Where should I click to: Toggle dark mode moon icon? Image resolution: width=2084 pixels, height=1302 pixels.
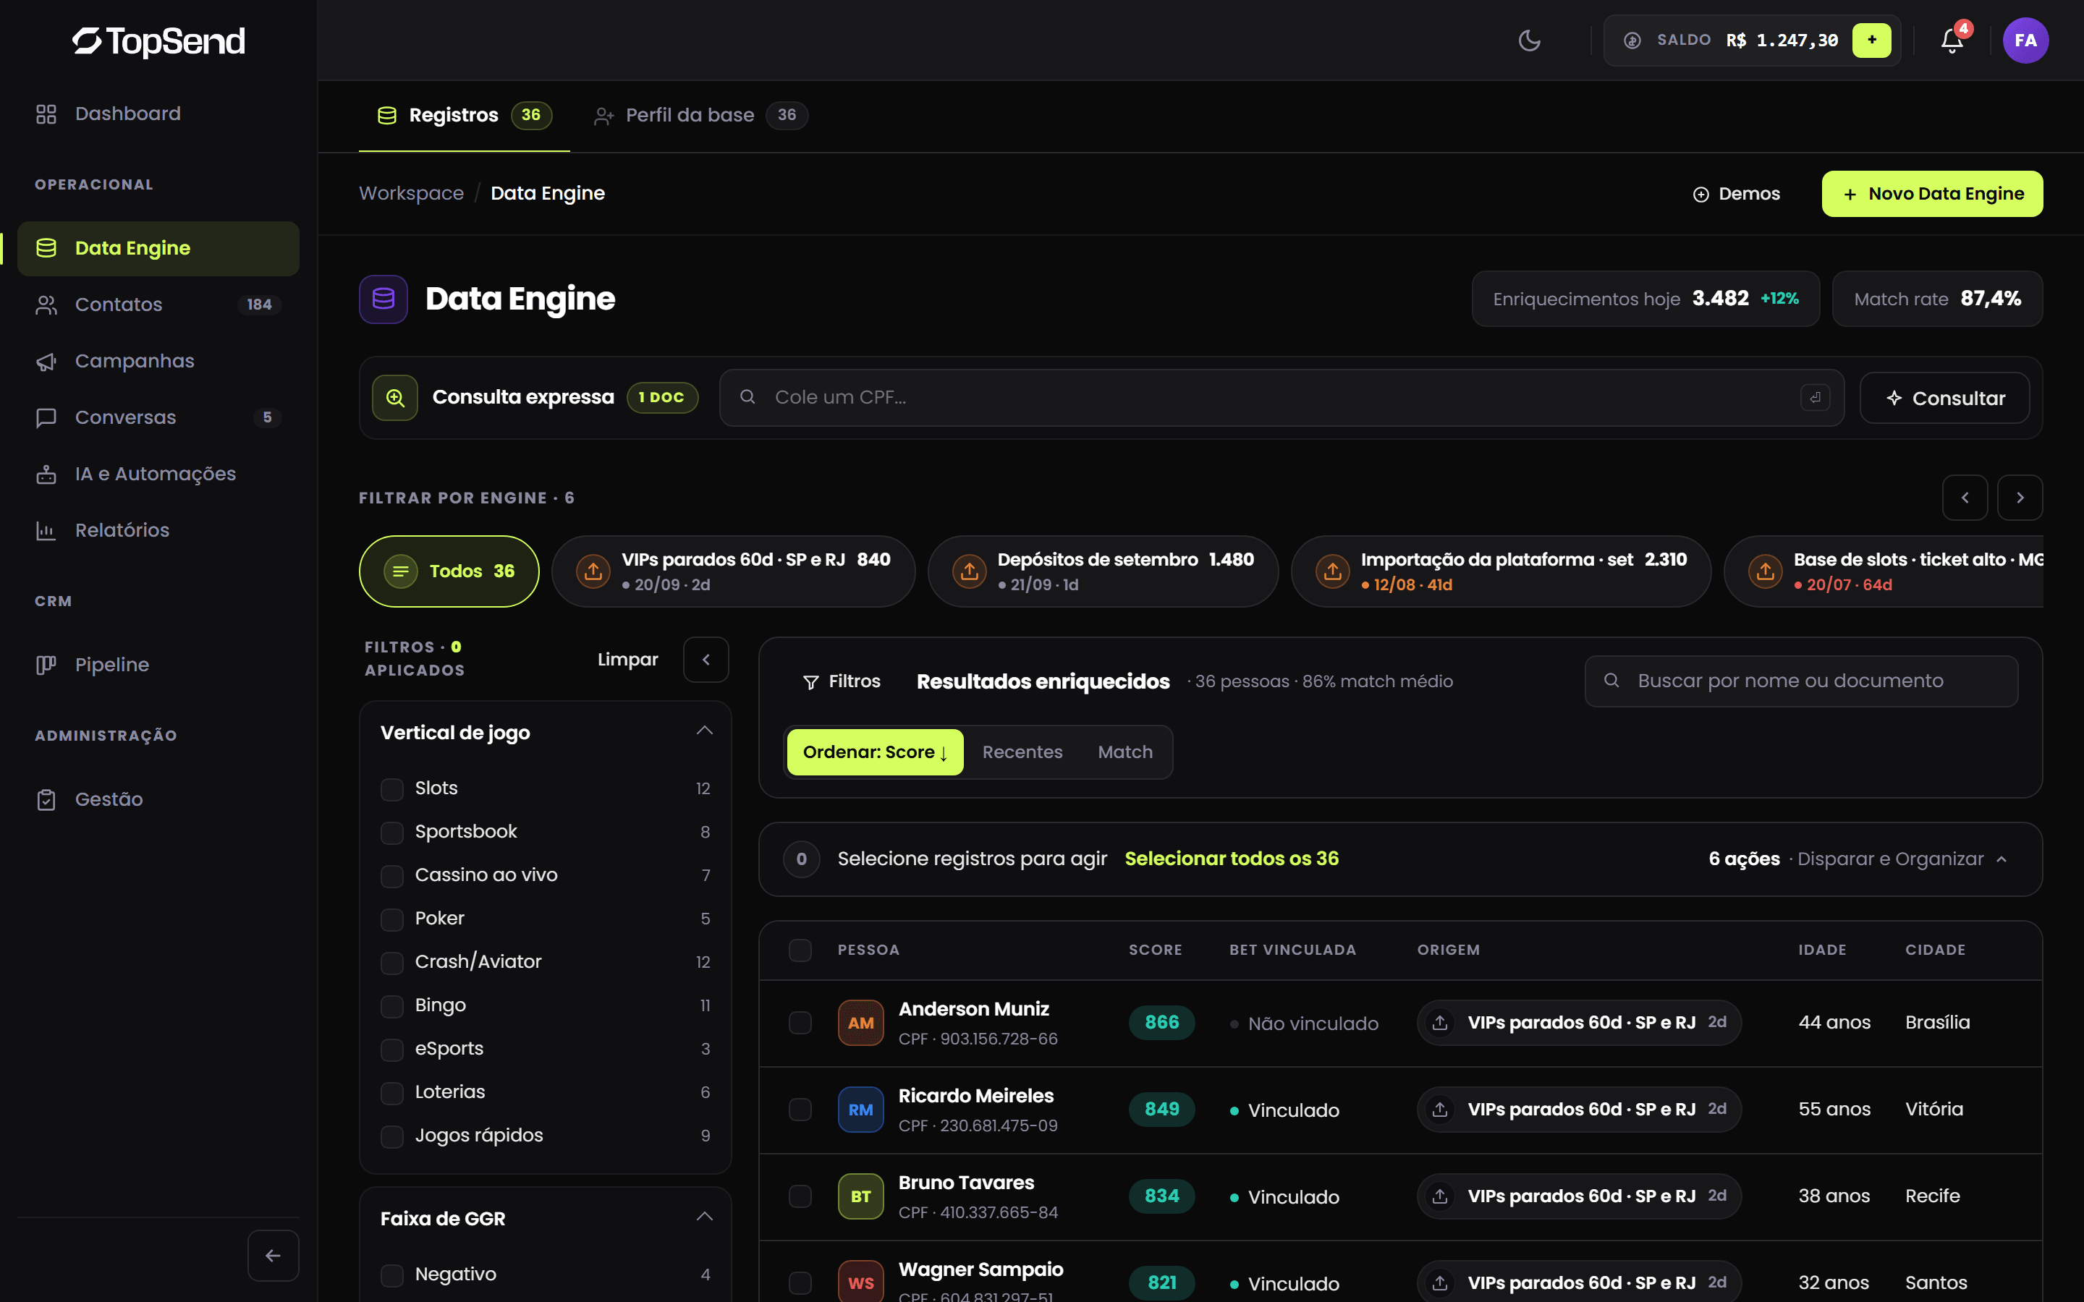[x=1530, y=41]
